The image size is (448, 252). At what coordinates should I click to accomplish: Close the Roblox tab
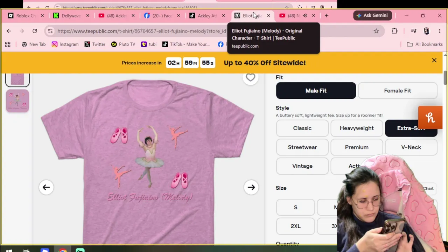42,16
